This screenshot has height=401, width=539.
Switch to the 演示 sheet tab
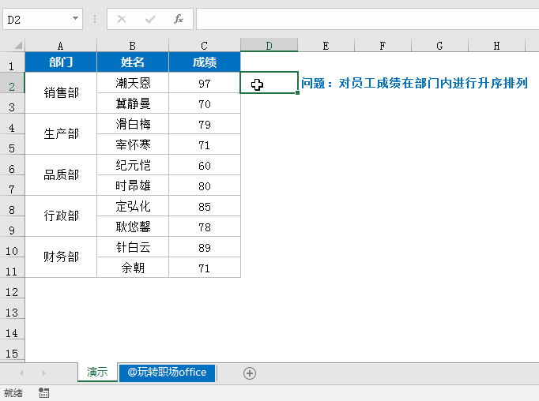coord(97,372)
